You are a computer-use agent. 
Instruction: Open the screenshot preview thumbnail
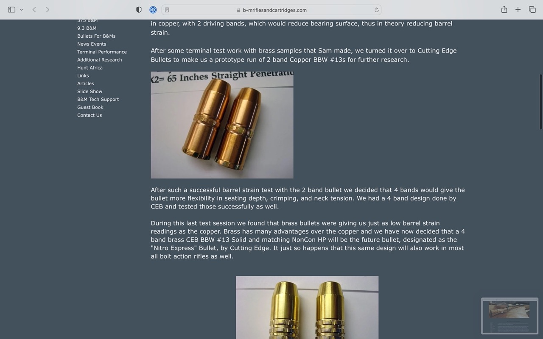point(509,316)
